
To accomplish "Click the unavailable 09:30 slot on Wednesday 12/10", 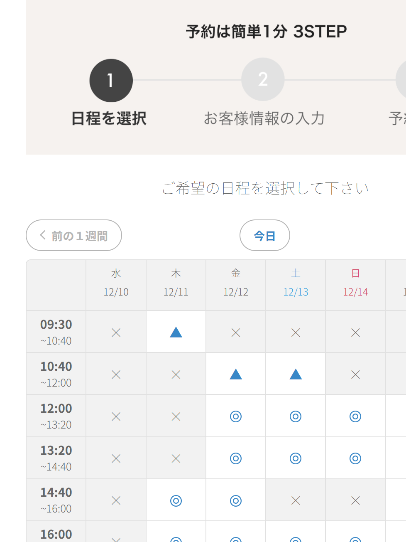I will click(x=116, y=332).
